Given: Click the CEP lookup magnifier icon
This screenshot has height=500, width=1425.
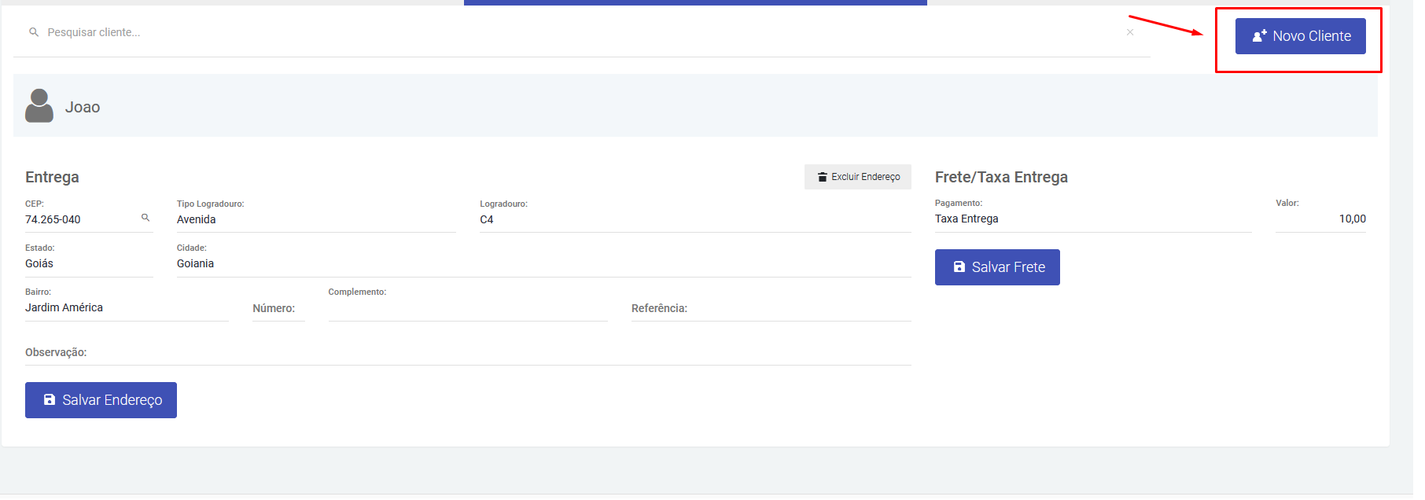Looking at the screenshot, I should 145,218.
